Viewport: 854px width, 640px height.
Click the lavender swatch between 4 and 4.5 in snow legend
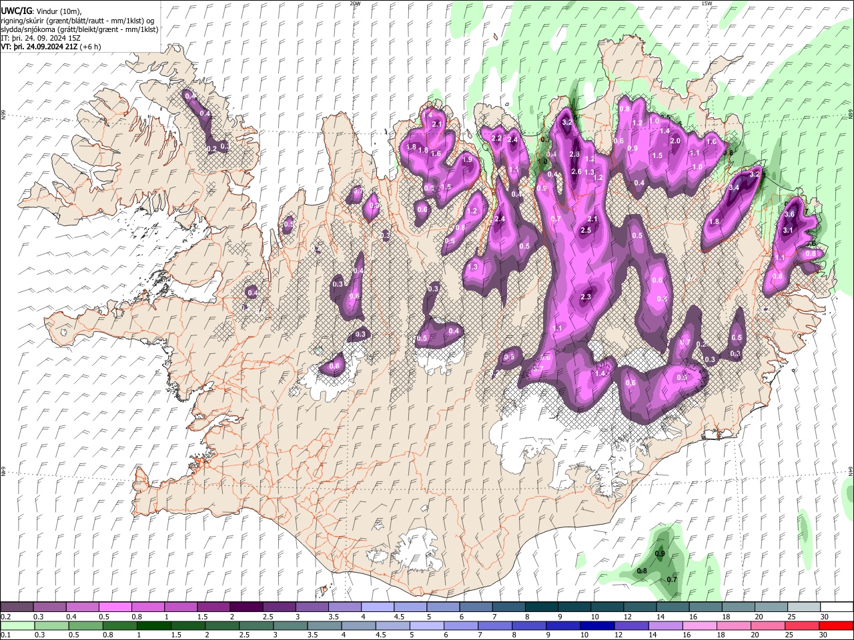pyautogui.click(x=377, y=607)
